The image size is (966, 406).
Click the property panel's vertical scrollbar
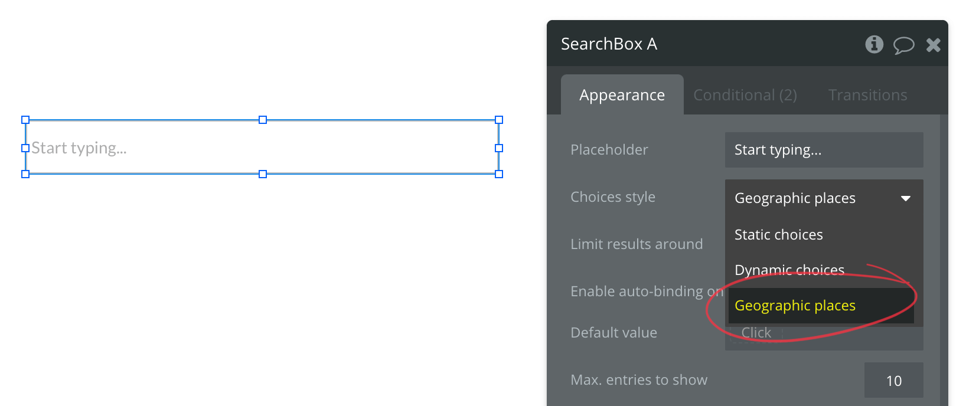(944, 260)
